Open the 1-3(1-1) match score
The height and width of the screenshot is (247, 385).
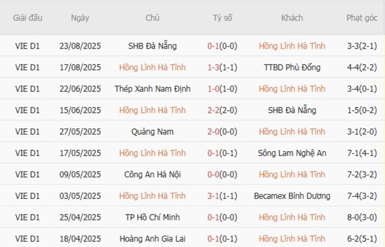[223, 67]
